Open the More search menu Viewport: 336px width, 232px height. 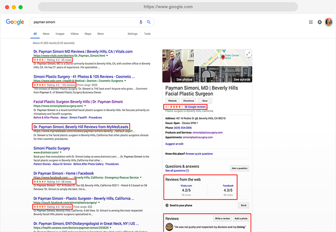pos(100,34)
